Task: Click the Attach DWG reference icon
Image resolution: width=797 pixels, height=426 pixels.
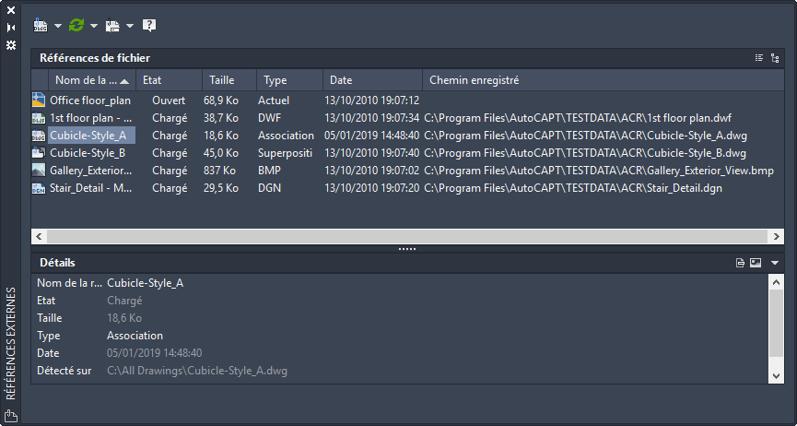Action: [41, 25]
